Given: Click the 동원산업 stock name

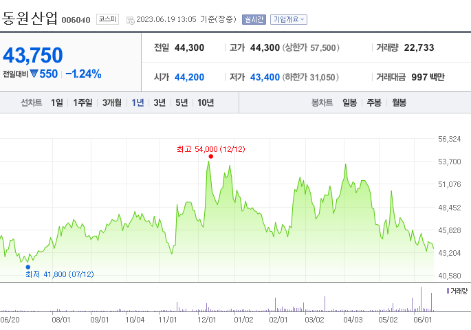Looking at the screenshot, I should tap(29, 18).
